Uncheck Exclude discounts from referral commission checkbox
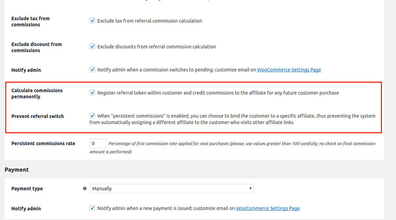 [x=92, y=46]
